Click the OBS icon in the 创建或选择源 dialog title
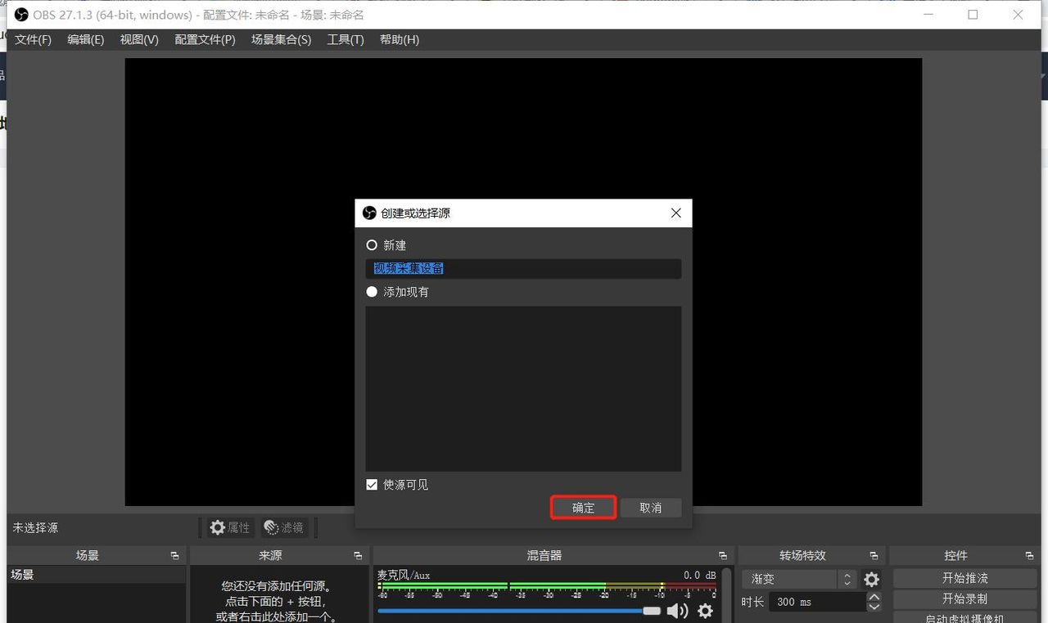 click(369, 213)
